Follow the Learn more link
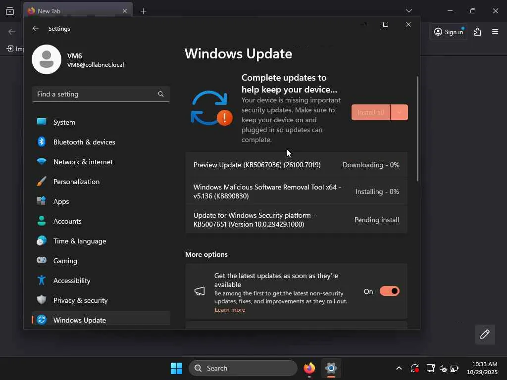507x380 pixels. pyautogui.click(x=230, y=310)
